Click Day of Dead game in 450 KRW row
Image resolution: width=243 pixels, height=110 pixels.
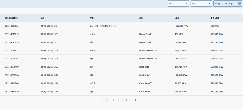tap(146, 34)
